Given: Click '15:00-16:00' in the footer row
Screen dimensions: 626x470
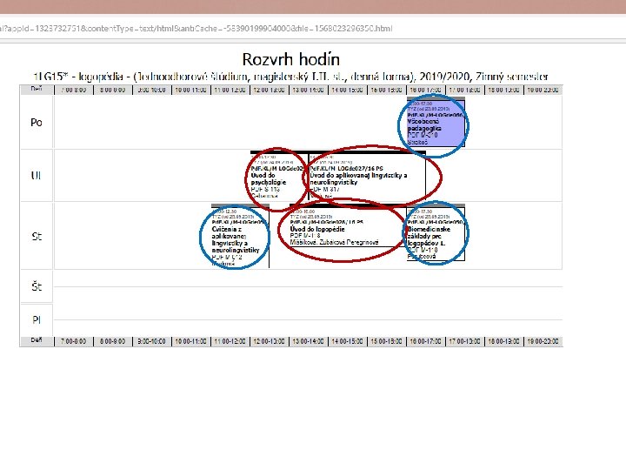Looking at the screenshot, I should coord(386,341).
